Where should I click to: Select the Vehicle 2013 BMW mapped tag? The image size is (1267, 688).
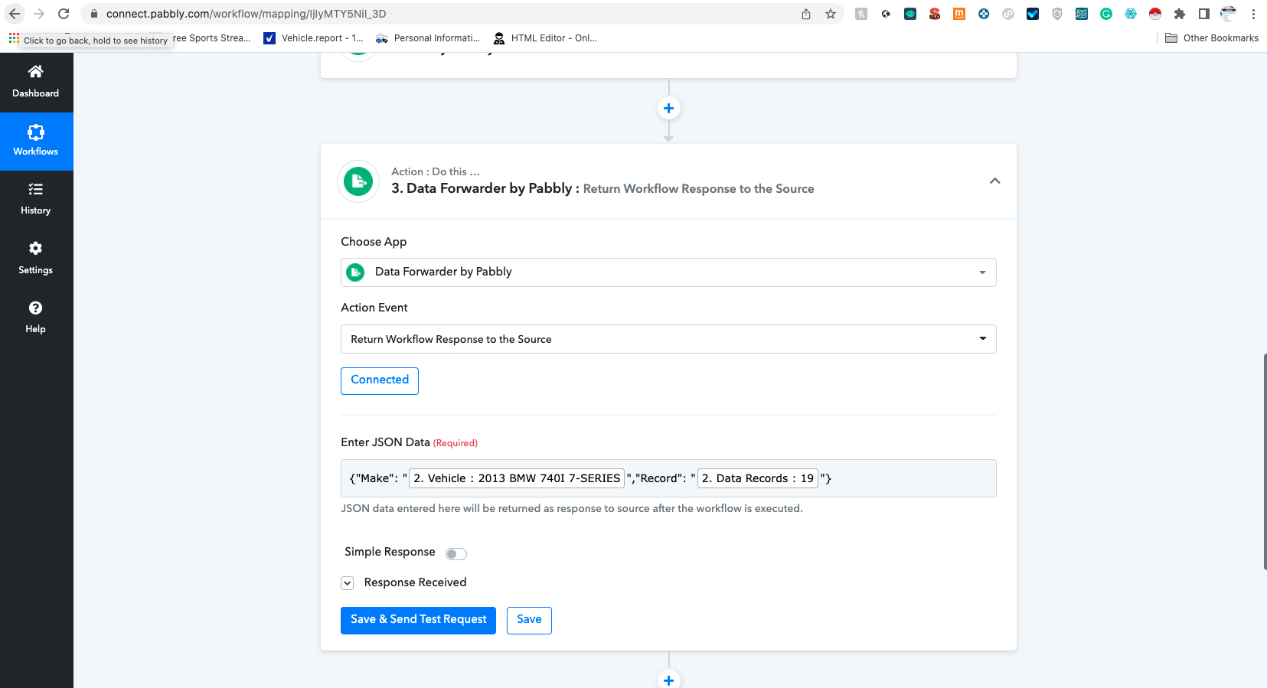coord(517,478)
